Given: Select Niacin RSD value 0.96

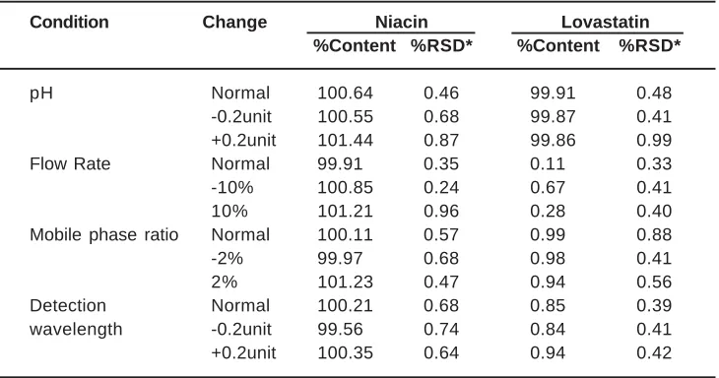Looking at the screenshot, I should [441, 212].
